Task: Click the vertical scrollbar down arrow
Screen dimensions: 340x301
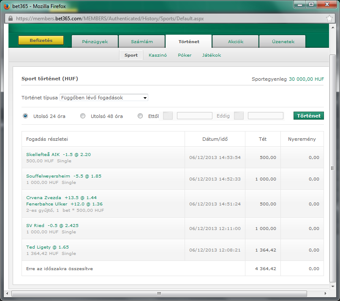Action: [x=333, y=287]
